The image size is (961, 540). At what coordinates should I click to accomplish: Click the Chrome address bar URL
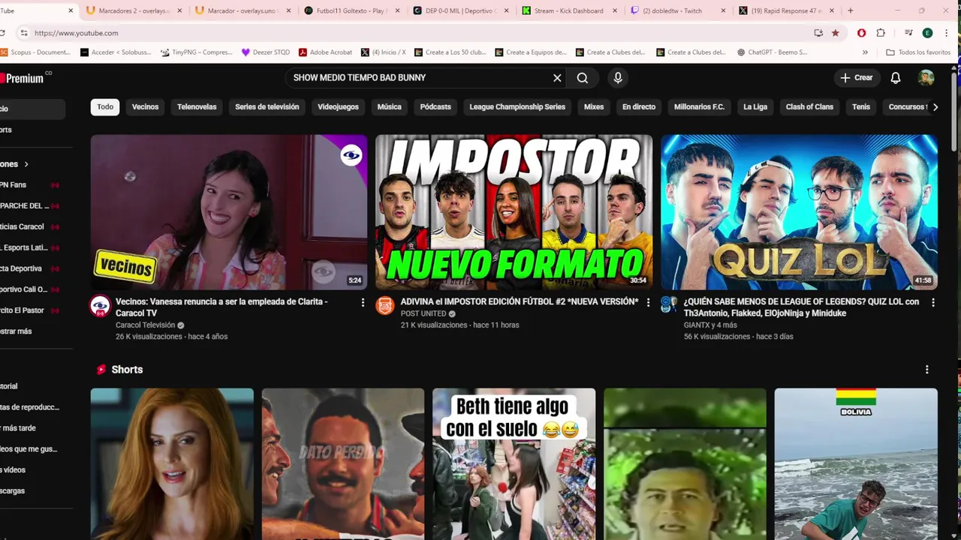(76, 33)
